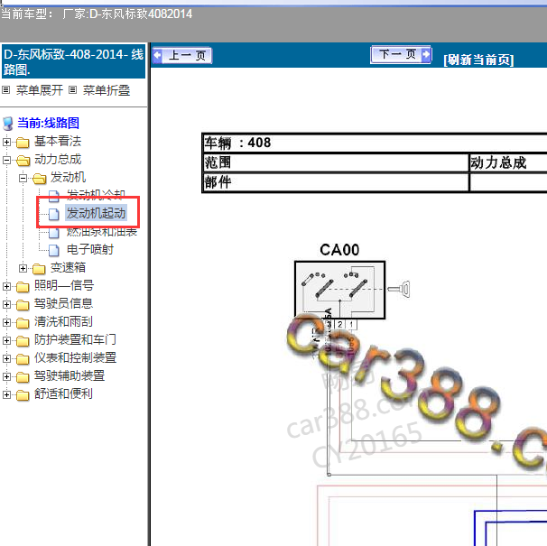Click the 菜单展开 list icon
Image resolution: width=547 pixels, height=546 pixels.
click(x=6, y=90)
